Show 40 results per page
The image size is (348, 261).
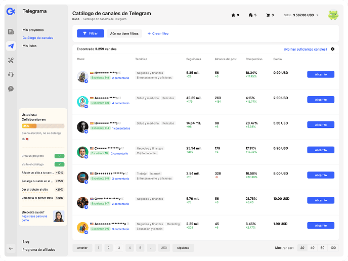click(x=312, y=248)
